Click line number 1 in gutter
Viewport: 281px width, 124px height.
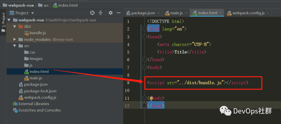128,21
